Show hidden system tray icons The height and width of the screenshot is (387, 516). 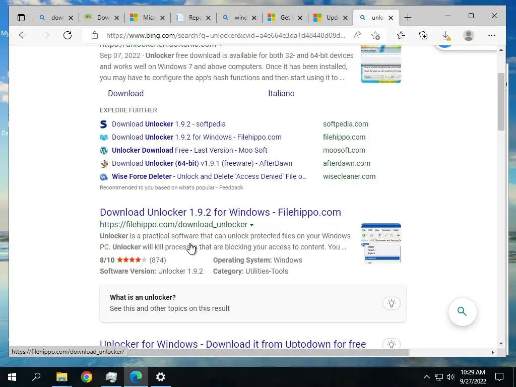point(426,377)
